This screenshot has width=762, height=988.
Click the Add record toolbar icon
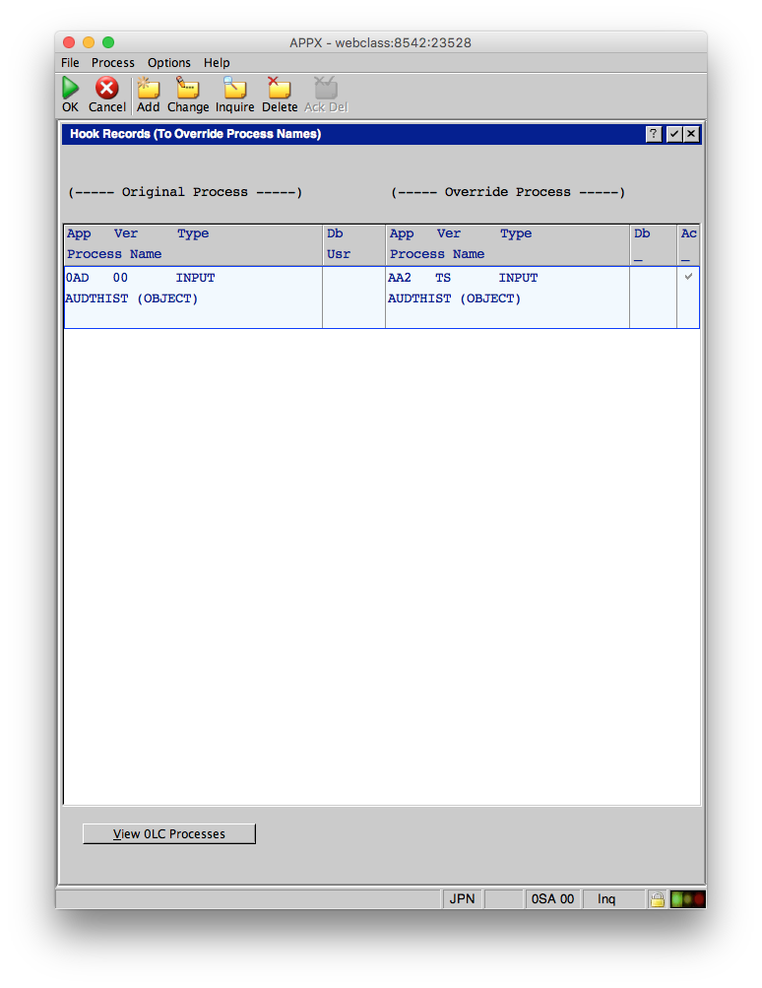pos(148,89)
